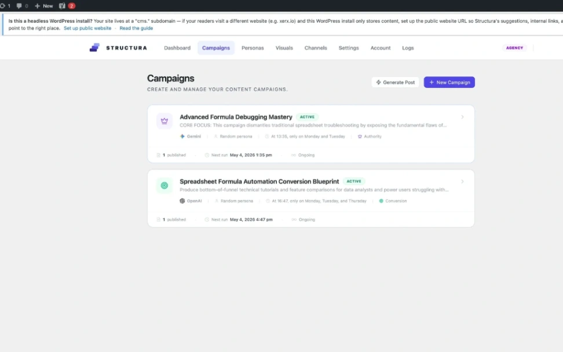The height and width of the screenshot is (352, 563).
Task: Click the Gemini provider icon
Action: [x=182, y=137]
